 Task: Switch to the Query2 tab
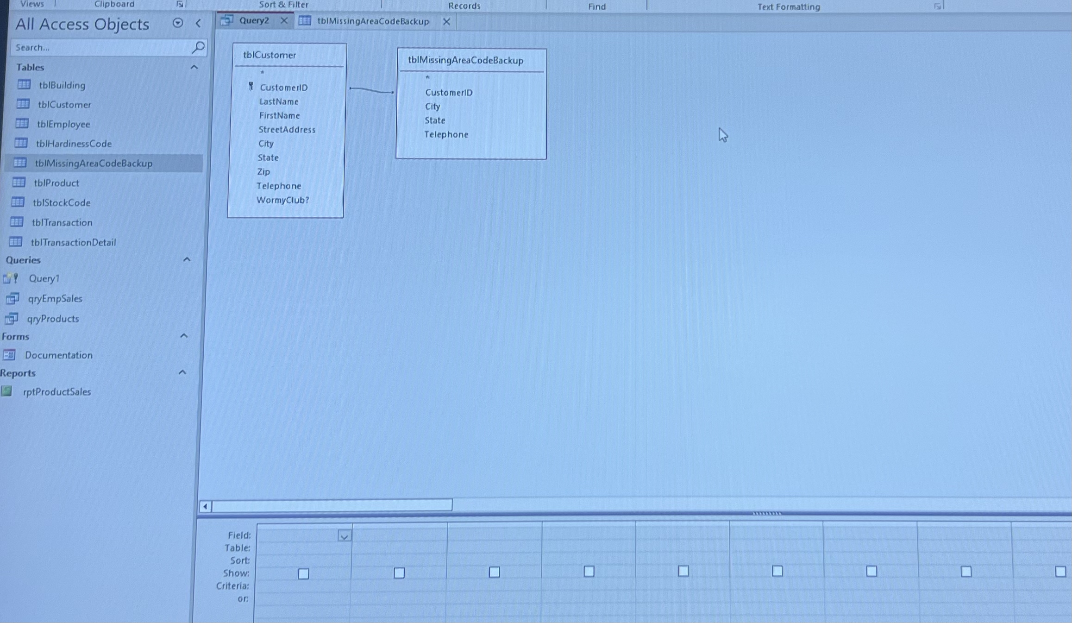[254, 21]
